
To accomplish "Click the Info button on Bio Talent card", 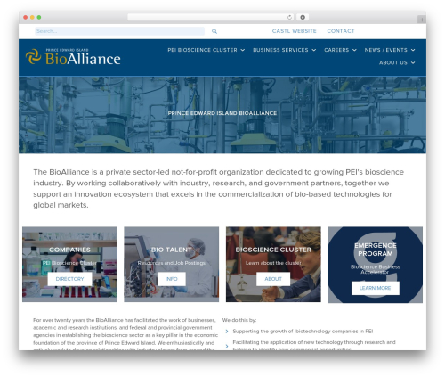I will click(x=172, y=279).
